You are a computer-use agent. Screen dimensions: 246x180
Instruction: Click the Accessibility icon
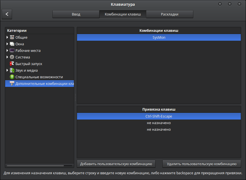tap(12, 77)
